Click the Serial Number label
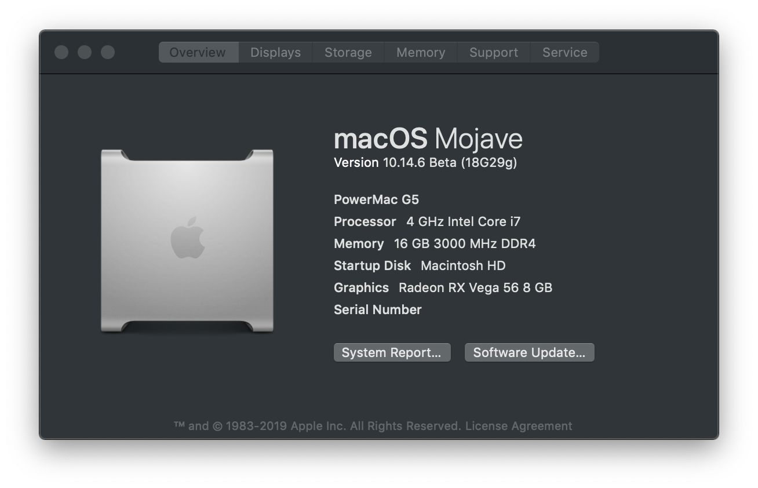 coord(378,309)
